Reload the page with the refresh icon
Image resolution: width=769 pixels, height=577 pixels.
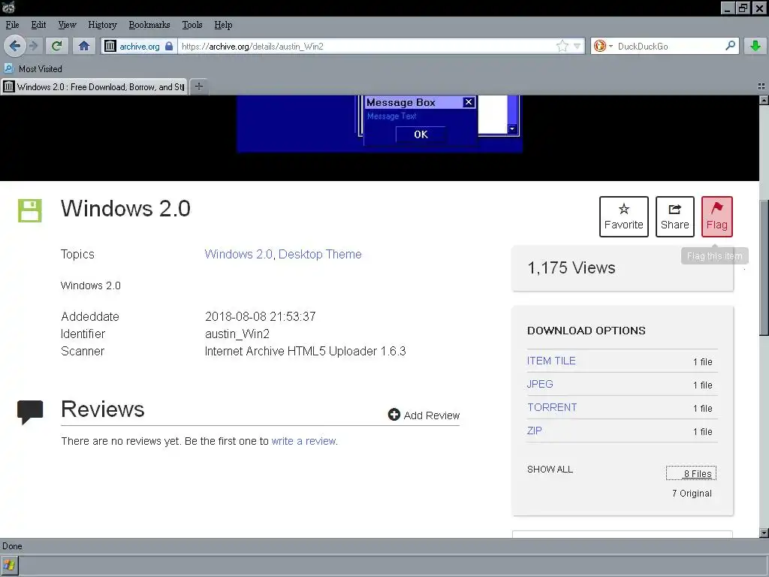56,46
